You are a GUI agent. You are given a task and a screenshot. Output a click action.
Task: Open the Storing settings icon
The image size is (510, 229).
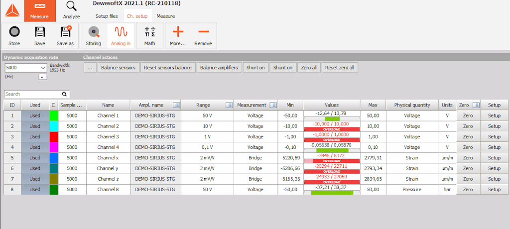click(93, 32)
